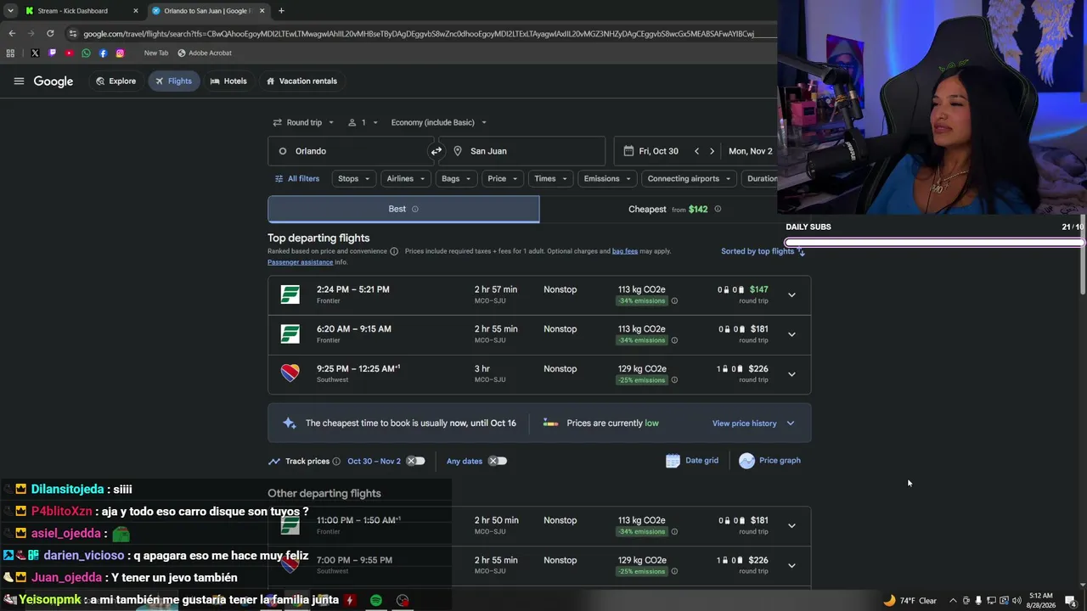The image size is (1087, 611).
Task: Open the Connecting airports filter dropdown
Action: click(x=689, y=178)
